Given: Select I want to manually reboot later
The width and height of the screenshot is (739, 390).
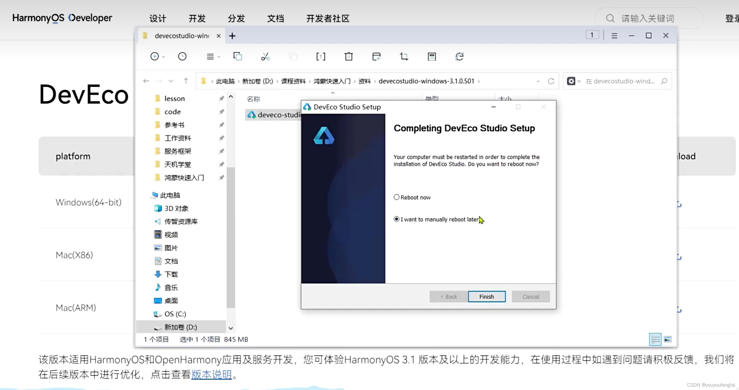Looking at the screenshot, I should [x=396, y=219].
